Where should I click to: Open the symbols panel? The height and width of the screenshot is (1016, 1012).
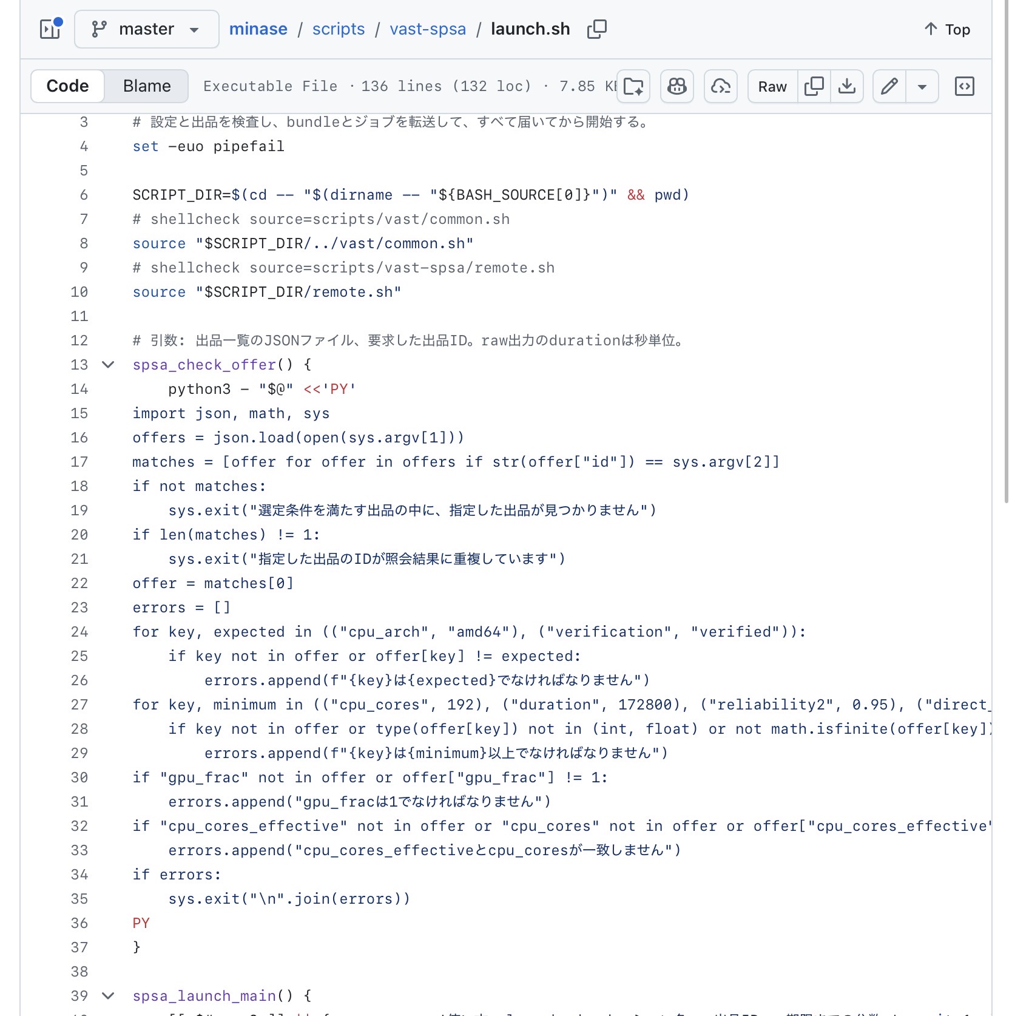pos(965,86)
